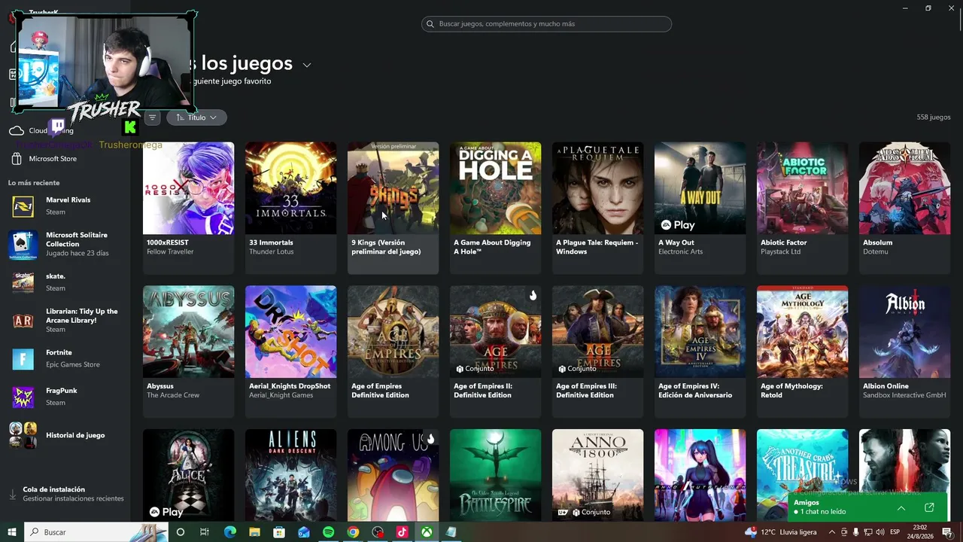Open Aliens Dark Descent game cover
The height and width of the screenshot is (542, 963).
(x=290, y=475)
